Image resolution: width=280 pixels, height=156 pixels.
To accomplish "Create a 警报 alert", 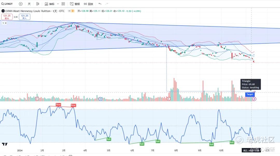I will 75,4.
